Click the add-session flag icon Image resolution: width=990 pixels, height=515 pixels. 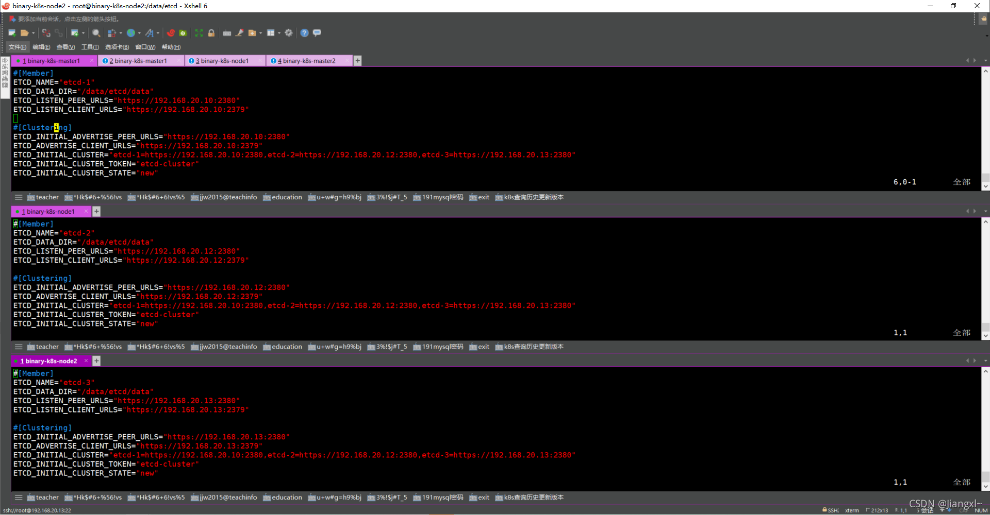[12, 19]
